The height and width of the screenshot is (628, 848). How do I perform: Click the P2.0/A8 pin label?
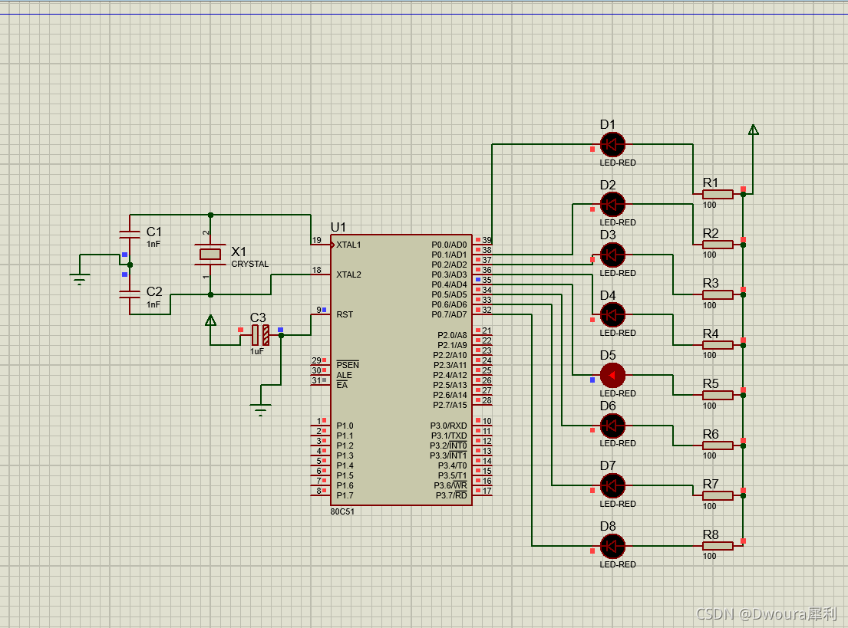452,335
